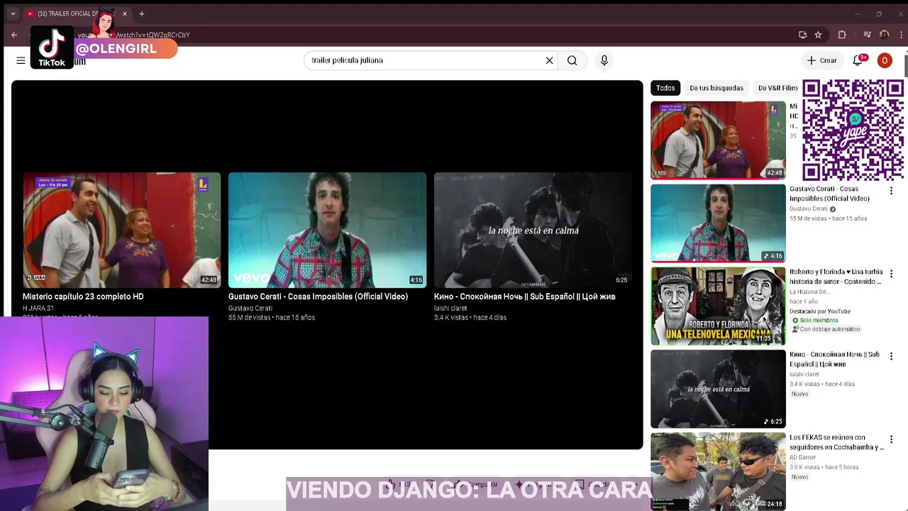This screenshot has width=908, height=511.
Task: Open title Roberto y Florinda Una turbia historia
Action: (836, 277)
